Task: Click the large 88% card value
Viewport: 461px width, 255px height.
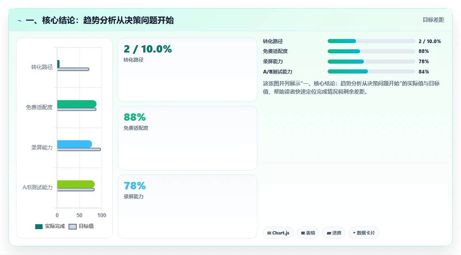Action: (135, 117)
